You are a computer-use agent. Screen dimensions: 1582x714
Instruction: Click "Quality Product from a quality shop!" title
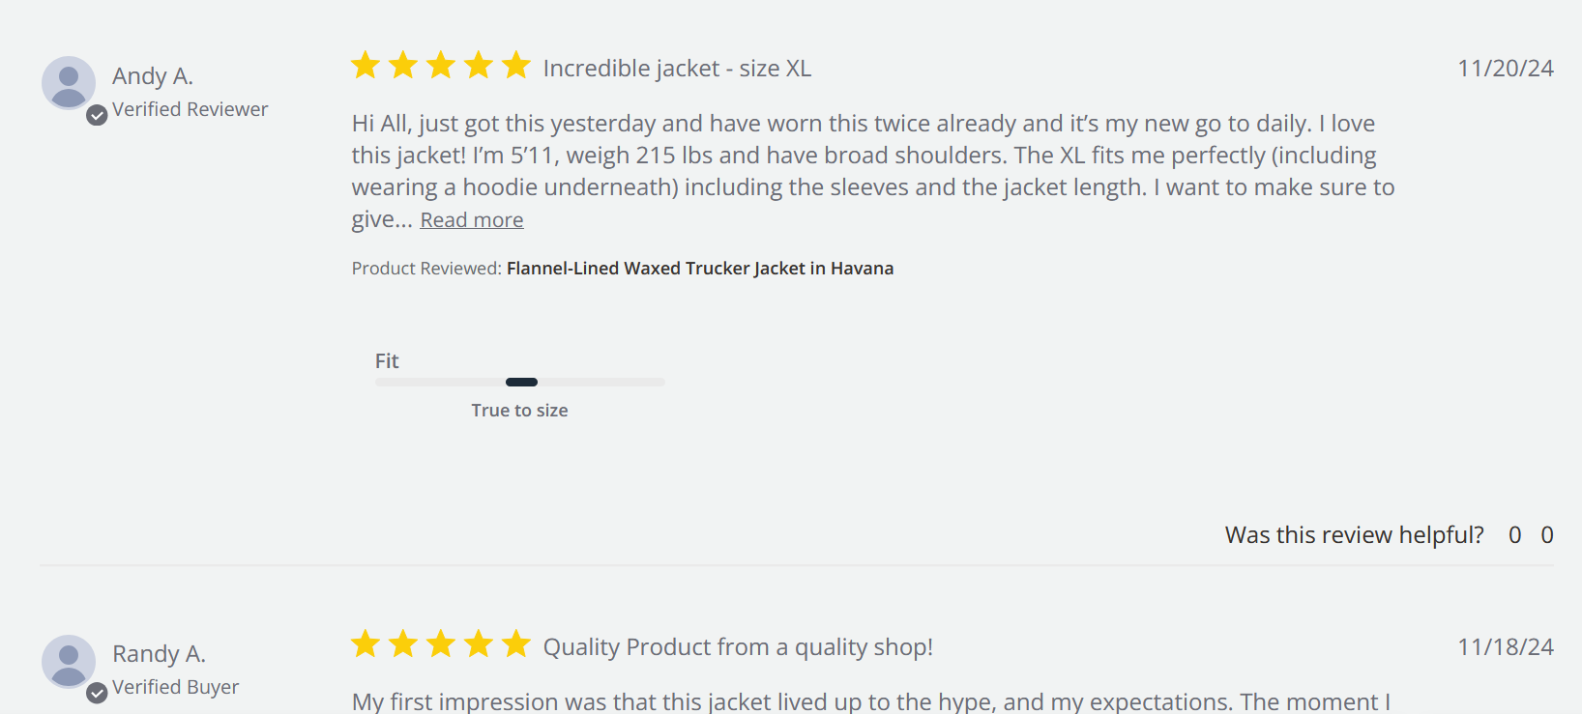coord(738,647)
